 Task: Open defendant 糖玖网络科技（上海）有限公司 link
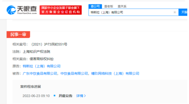coord(115,73)
